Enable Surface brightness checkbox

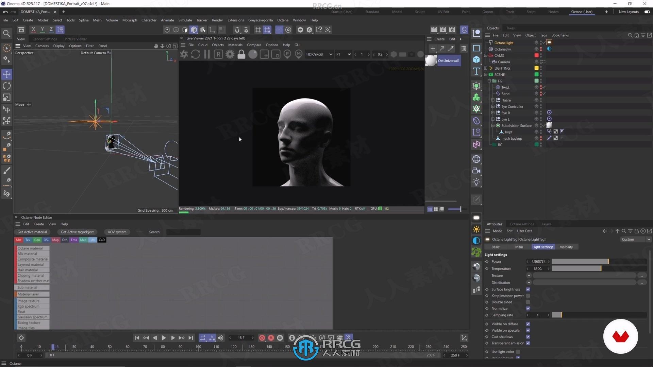[x=528, y=289]
